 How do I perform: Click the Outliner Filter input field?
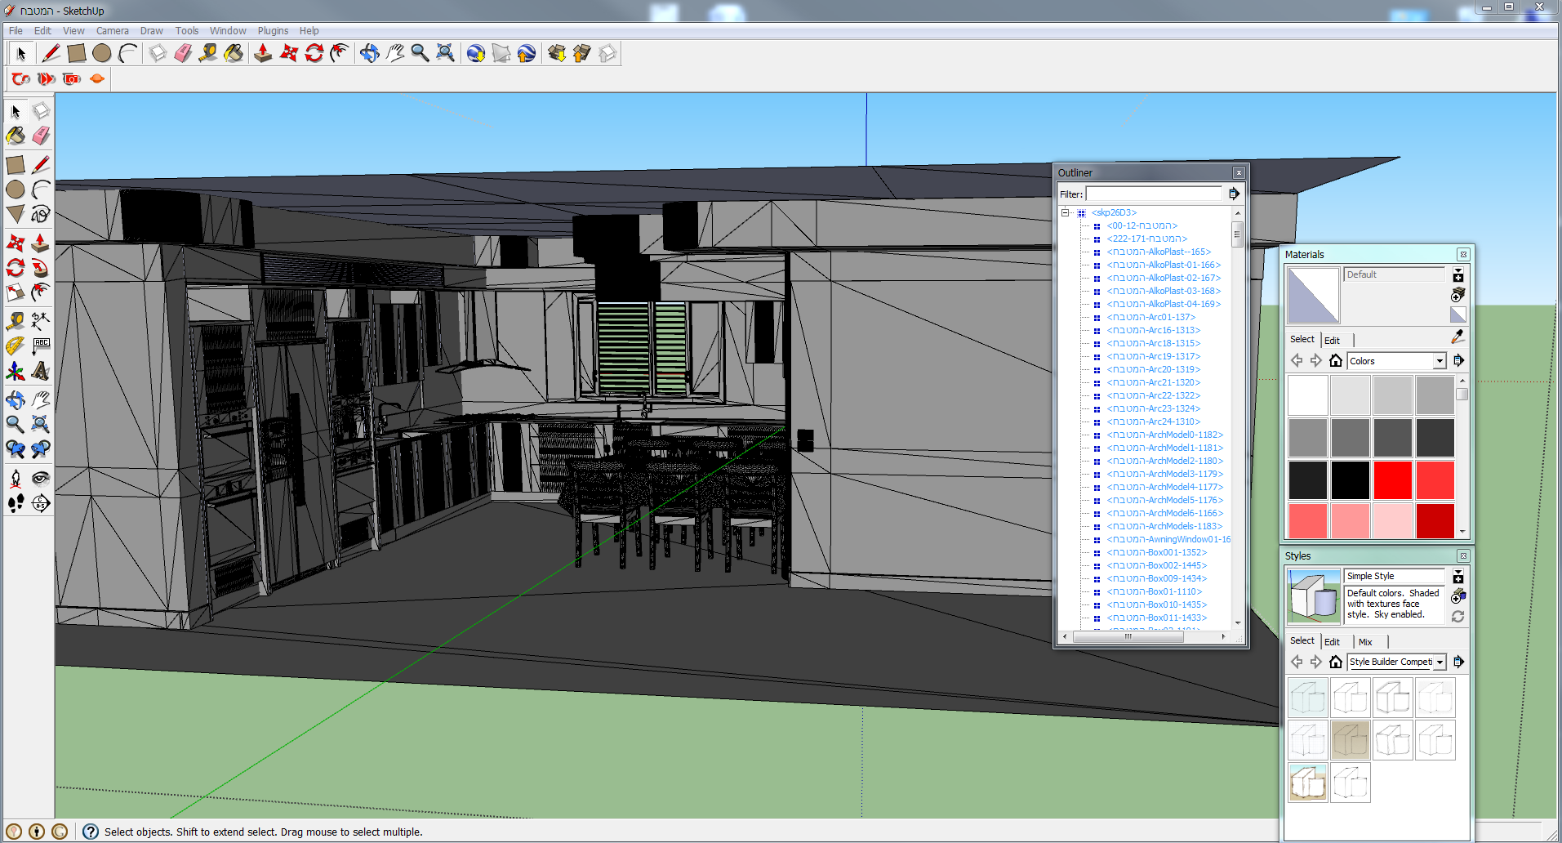click(1153, 194)
